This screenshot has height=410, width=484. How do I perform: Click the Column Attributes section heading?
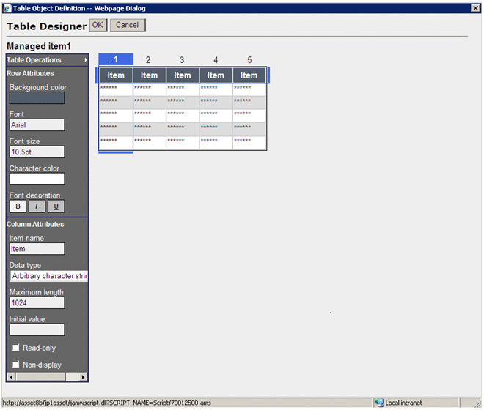pos(35,224)
